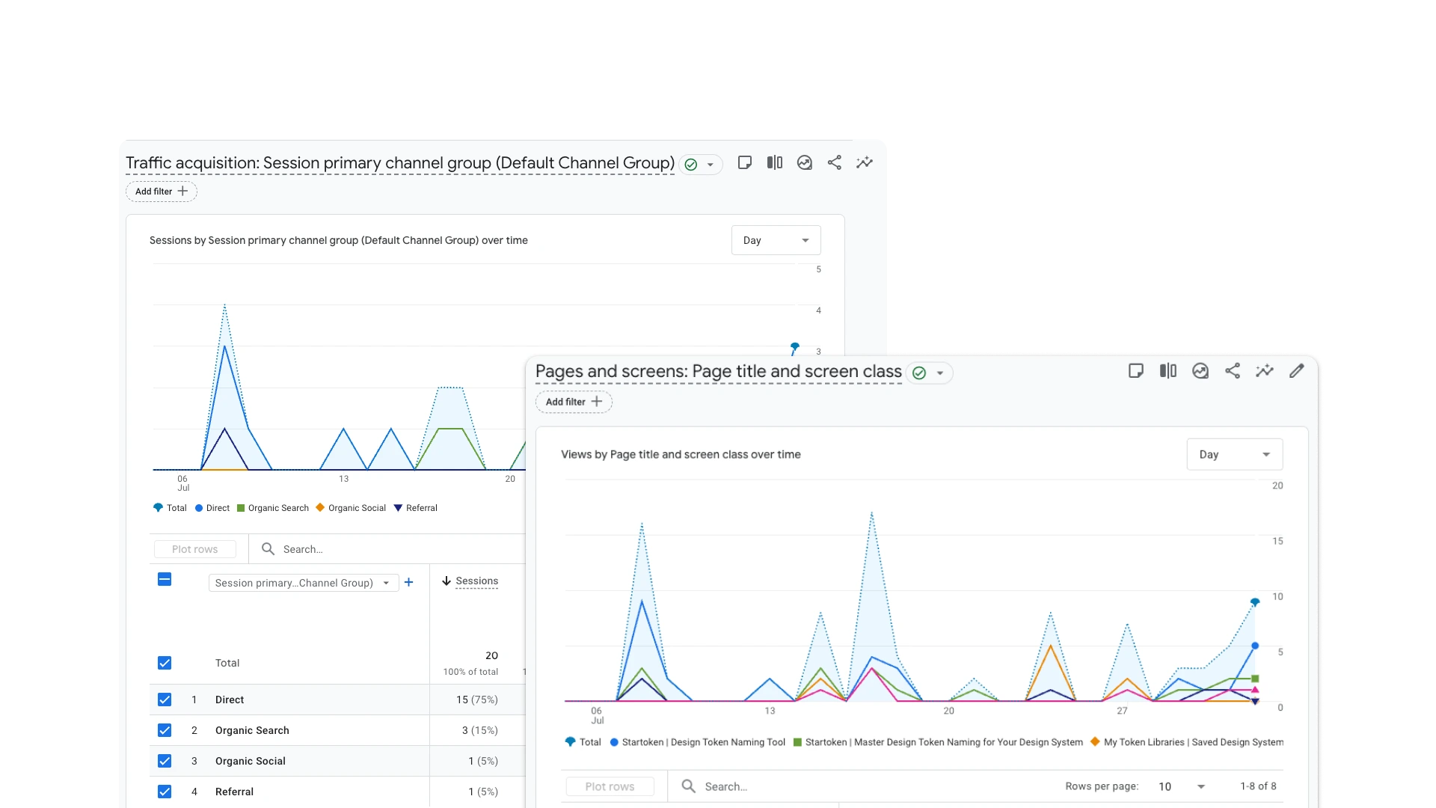Open compare view icon in Pages and screens header

click(1168, 371)
